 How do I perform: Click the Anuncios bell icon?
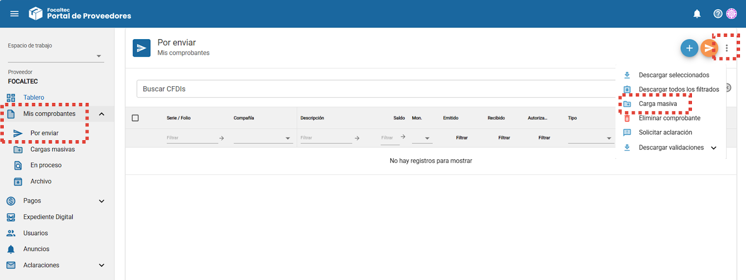(11, 249)
